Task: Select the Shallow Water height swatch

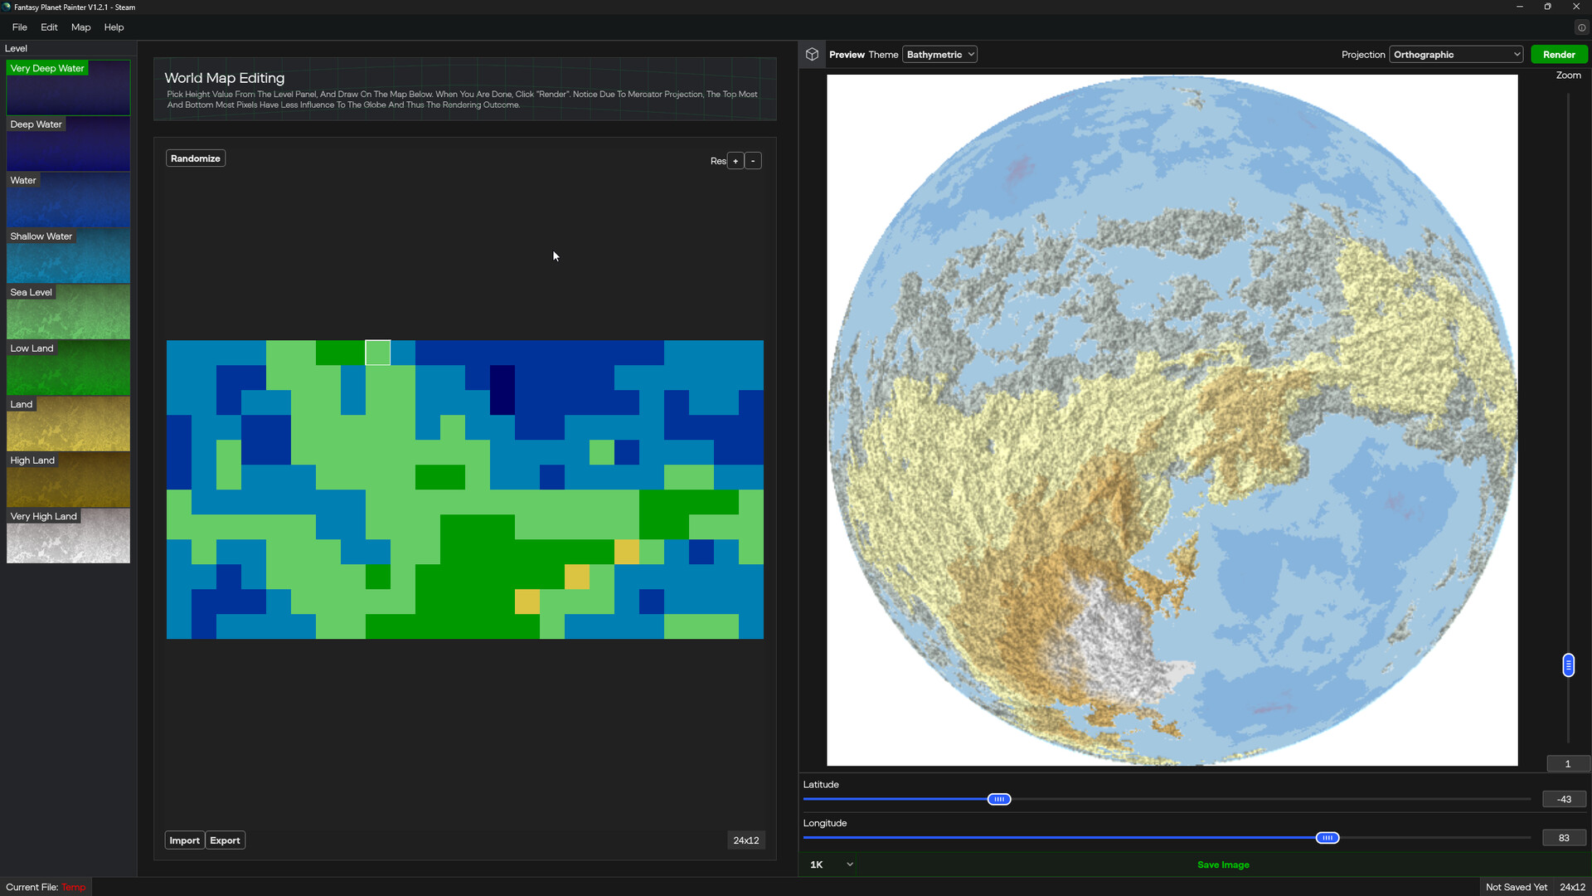Action: (68, 256)
